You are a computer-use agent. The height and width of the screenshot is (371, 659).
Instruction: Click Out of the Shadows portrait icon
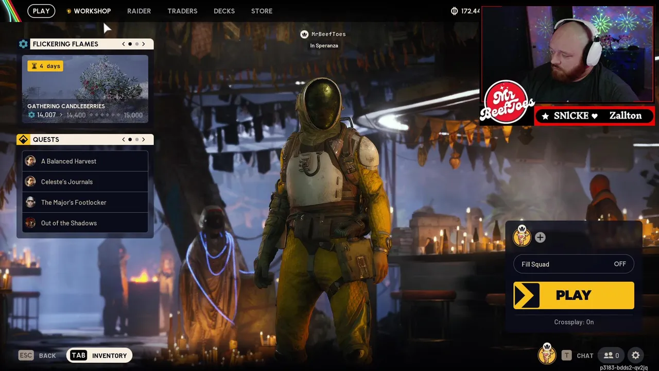pyautogui.click(x=30, y=223)
